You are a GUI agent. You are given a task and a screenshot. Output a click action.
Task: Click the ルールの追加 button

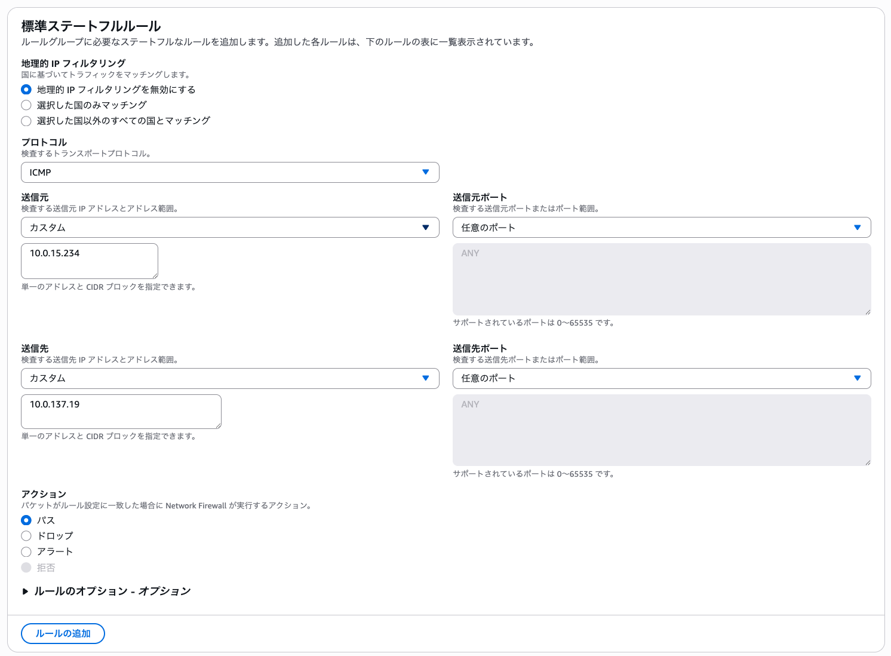tap(63, 633)
